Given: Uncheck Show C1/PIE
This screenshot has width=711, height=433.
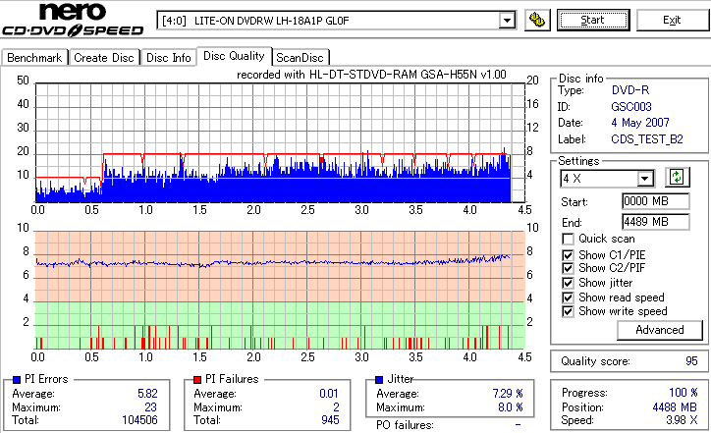Looking at the screenshot, I should tap(568, 255).
